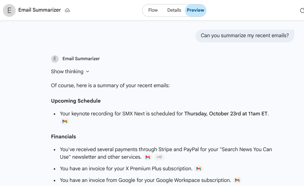Expand the +10 additional sources chip
The height and width of the screenshot is (186, 304).
(x=159, y=157)
